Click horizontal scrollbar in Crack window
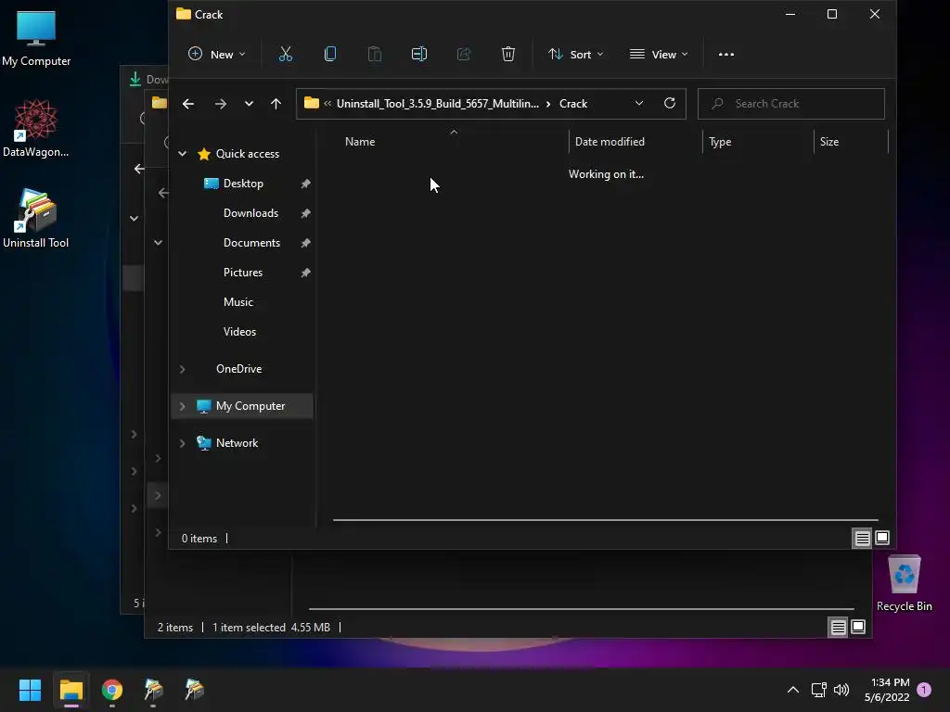The image size is (950, 712). tap(605, 519)
